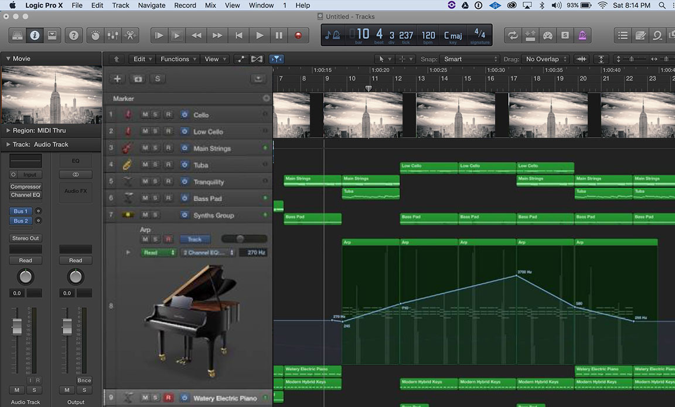Mute the Cello track
Screen dimensions: 675x407
(145, 114)
